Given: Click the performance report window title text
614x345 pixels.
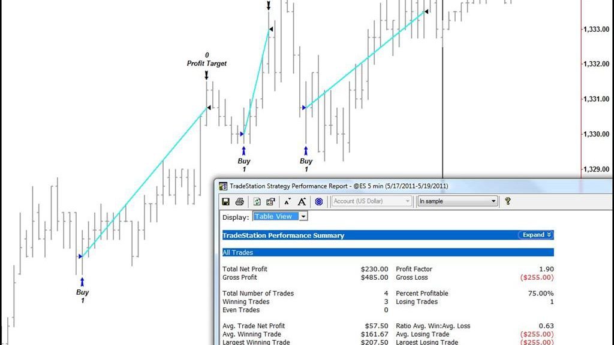Looking at the screenshot, I should pos(339,186).
